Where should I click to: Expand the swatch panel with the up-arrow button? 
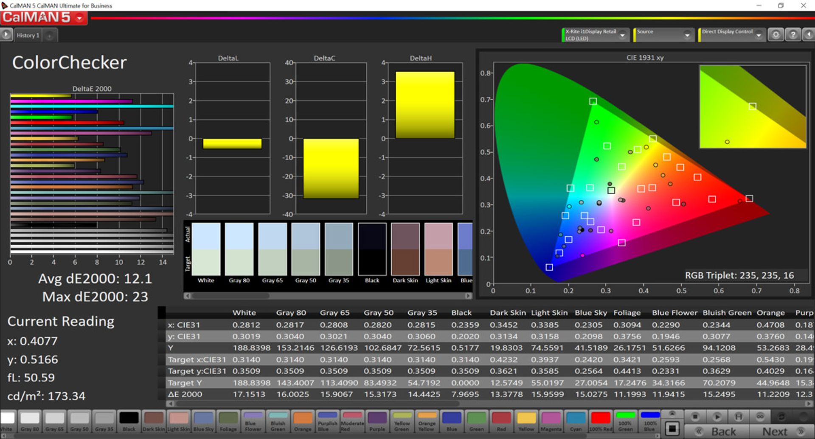point(672,413)
